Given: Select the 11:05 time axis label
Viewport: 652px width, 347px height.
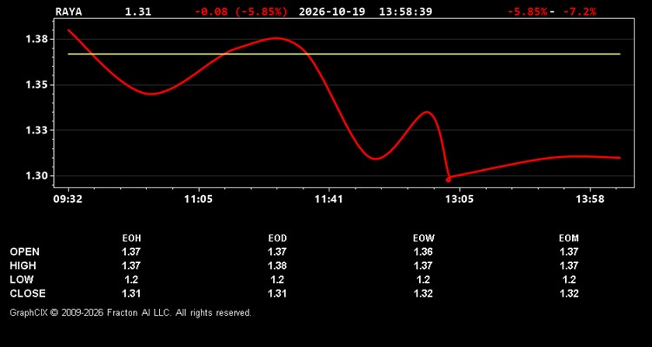Looking at the screenshot, I should [x=198, y=200].
